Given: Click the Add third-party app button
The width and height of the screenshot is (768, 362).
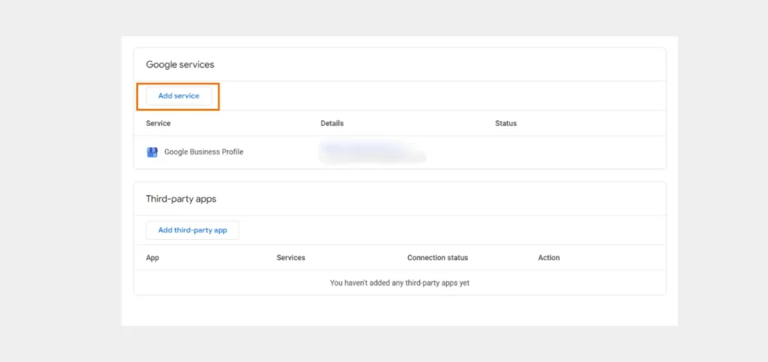Looking at the screenshot, I should click(x=193, y=230).
